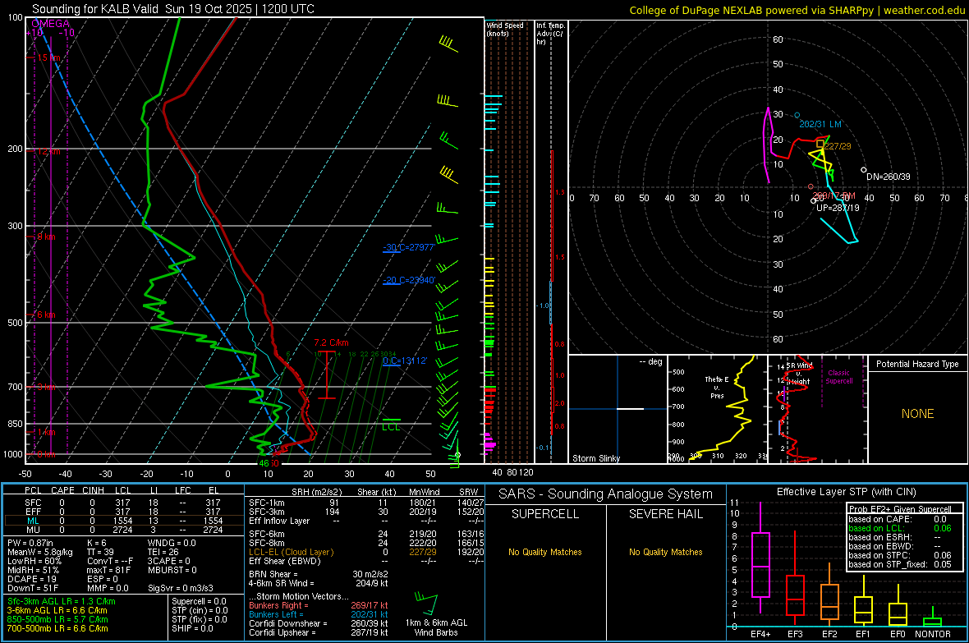Click the 202/31 LM hodograph label
The height and width of the screenshot is (643, 969).
pyautogui.click(x=820, y=124)
